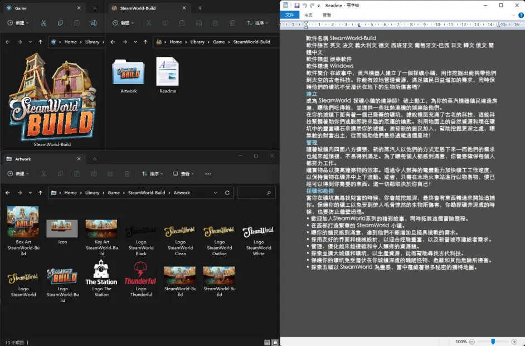The image size is (525, 346).
Task: Click Cut icon in SteamWorld-Build window toolbar
Action: pyautogui.click(x=149, y=23)
